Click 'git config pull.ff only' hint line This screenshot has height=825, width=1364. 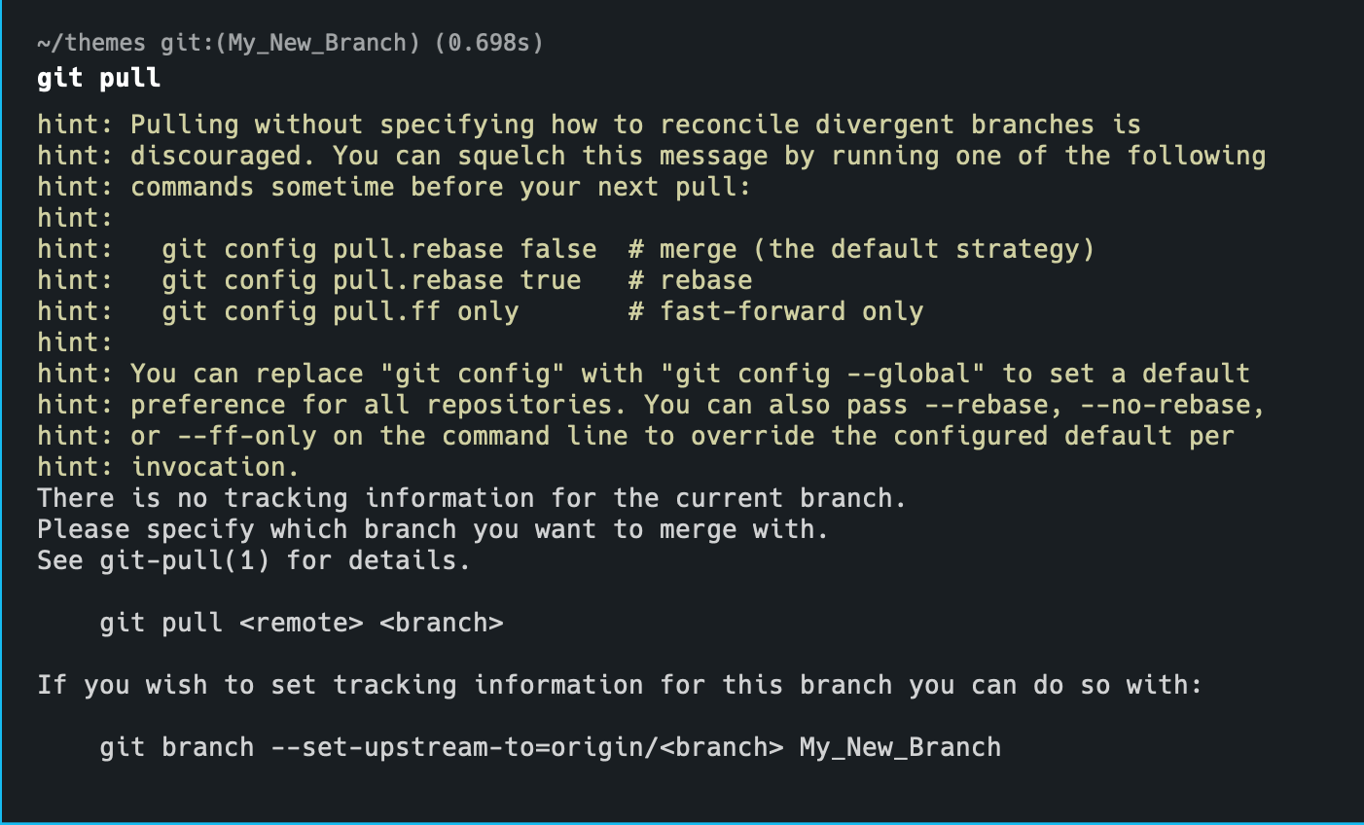click(341, 311)
